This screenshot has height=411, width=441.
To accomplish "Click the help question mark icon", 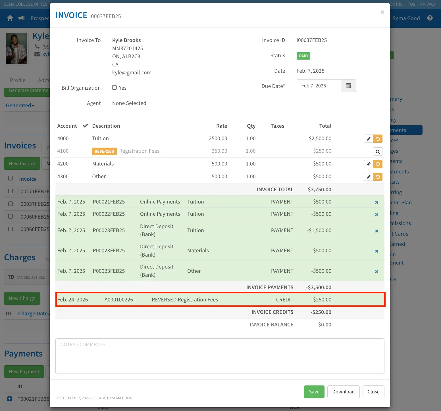I will (x=430, y=18).
